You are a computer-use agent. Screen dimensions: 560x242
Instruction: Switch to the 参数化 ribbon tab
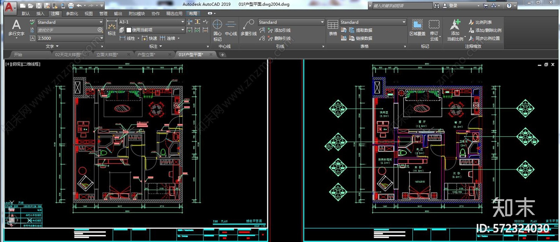click(x=72, y=13)
